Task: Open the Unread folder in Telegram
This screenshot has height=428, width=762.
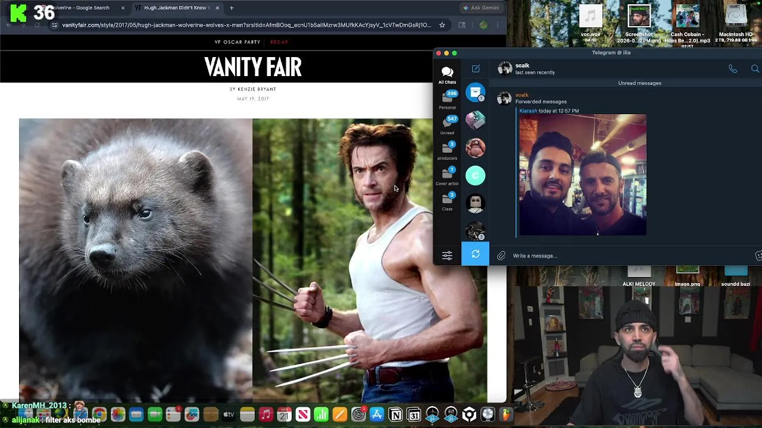Action: pos(447,125)
